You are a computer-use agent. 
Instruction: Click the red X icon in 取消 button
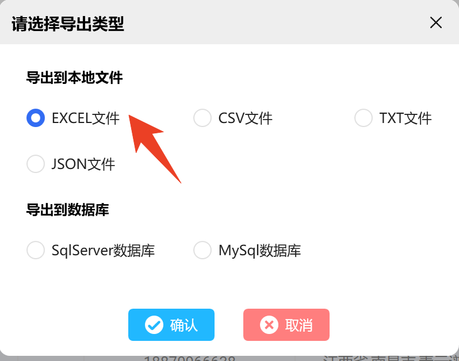pyautogui.click(x=269, y=325)
